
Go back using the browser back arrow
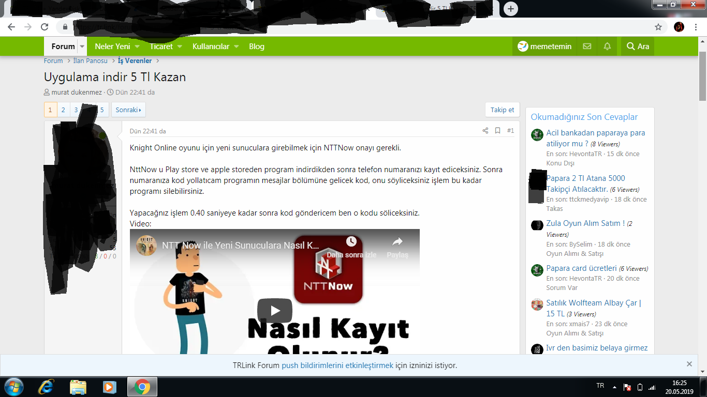pos(11,27)
